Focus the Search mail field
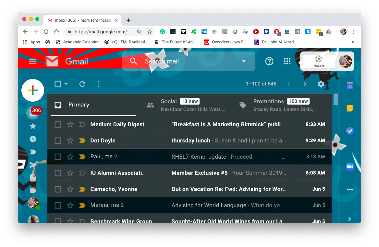The image size is (379, 247). tap(189, 61)
